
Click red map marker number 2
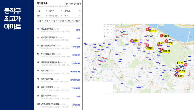pos(166,41)
